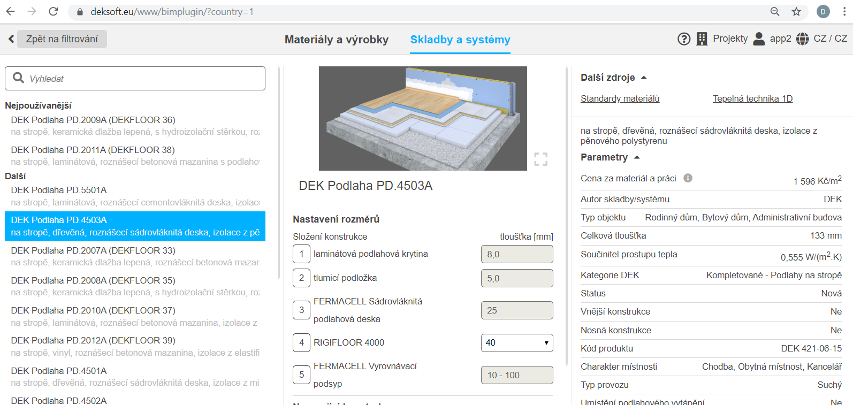Open browser zoom magnifier icon

click(x=774, y=12)
